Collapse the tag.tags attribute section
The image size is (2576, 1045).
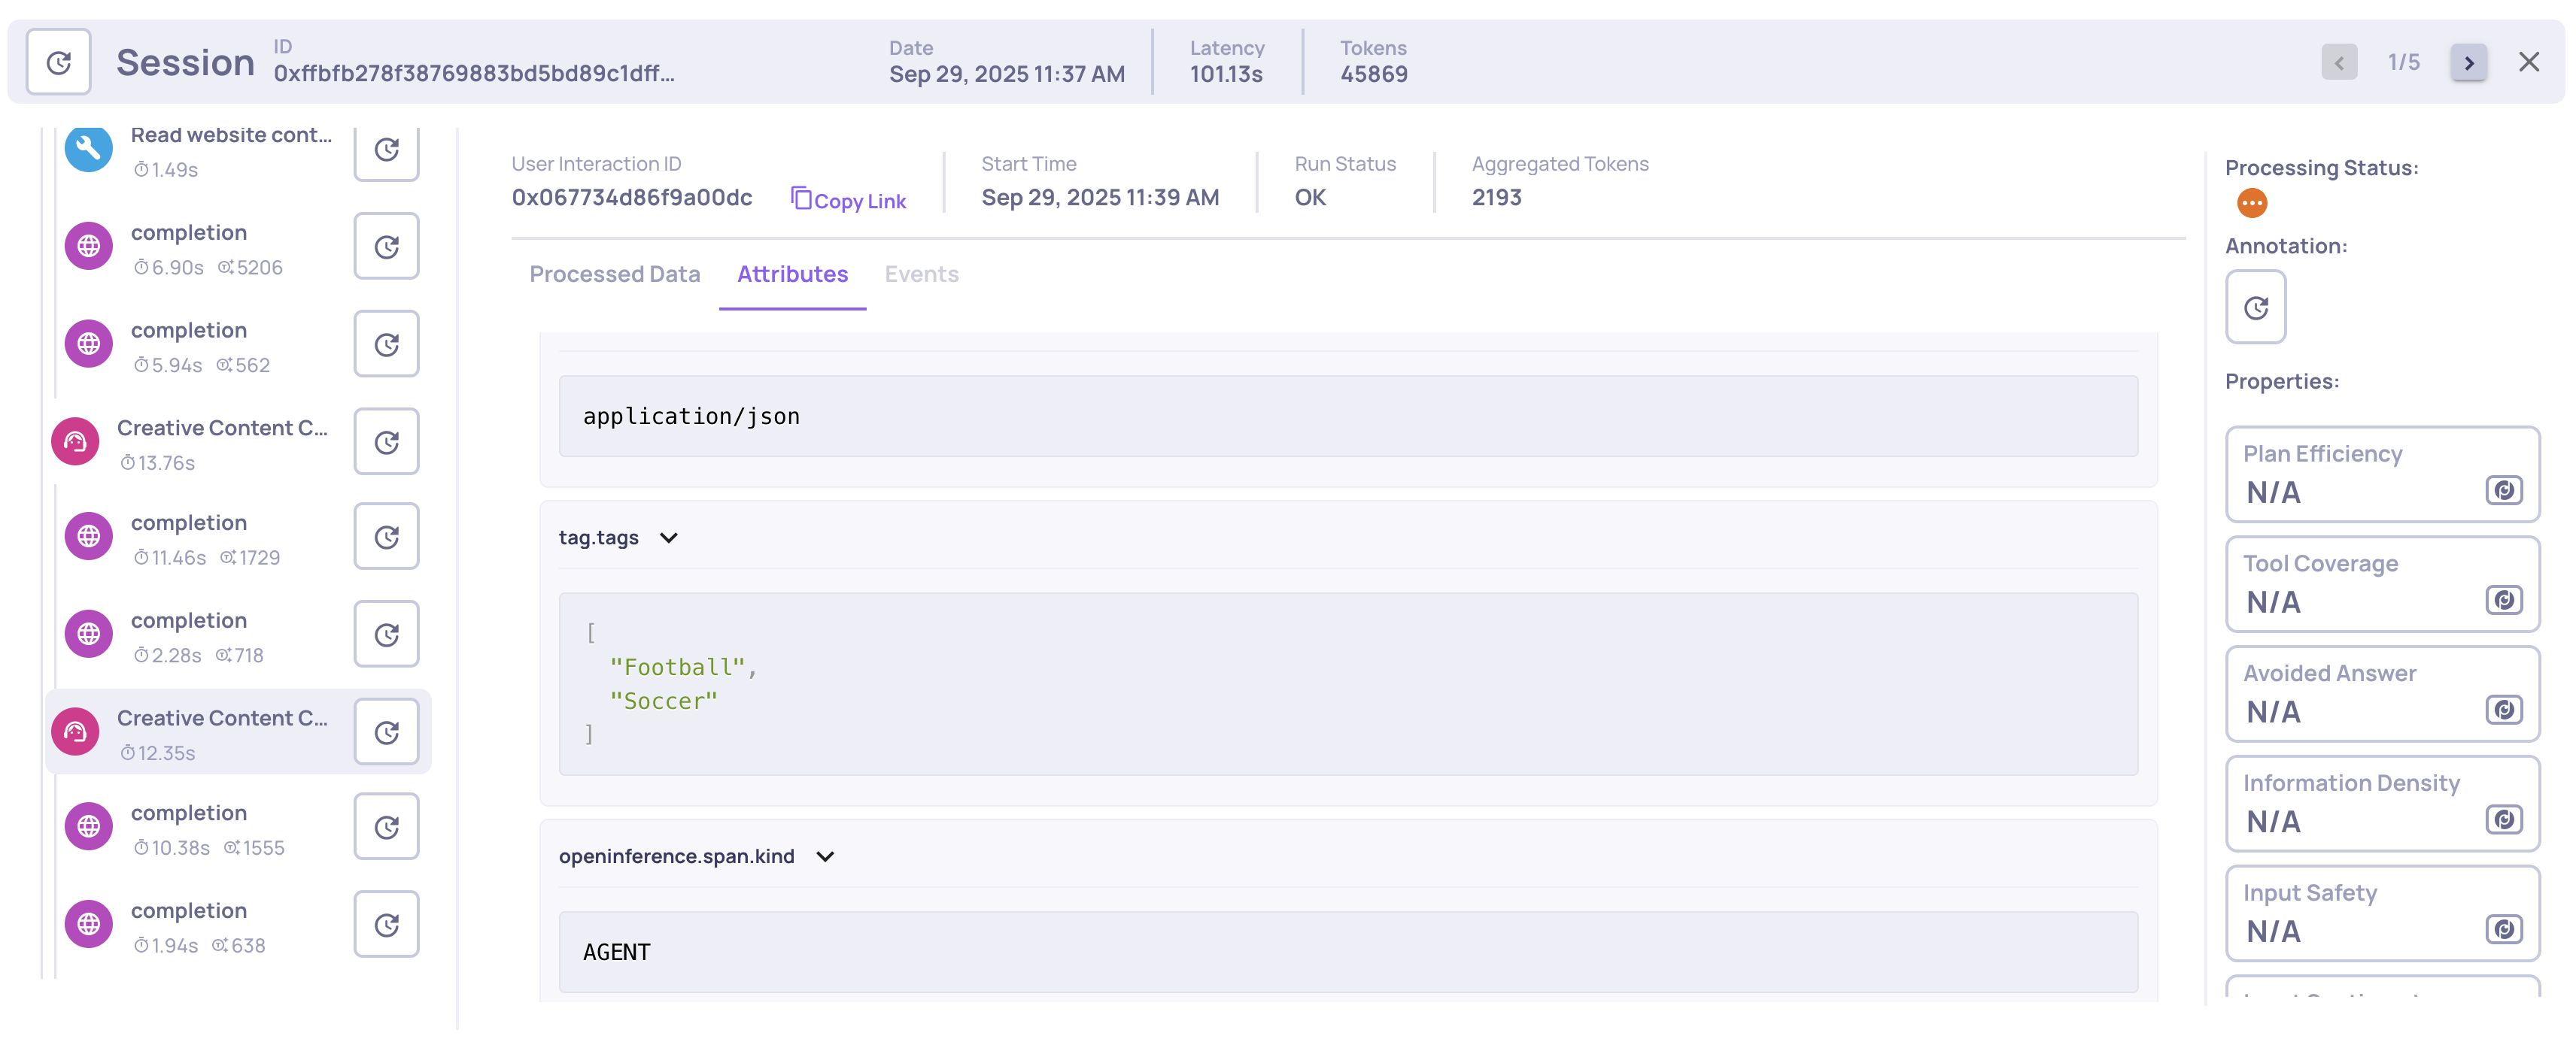pyautogui.click(x=668, y=538)
